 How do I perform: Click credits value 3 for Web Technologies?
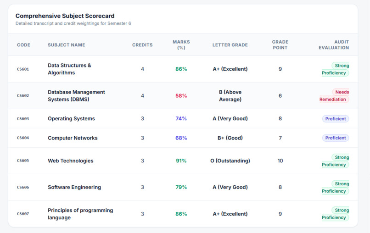(142, 161)
